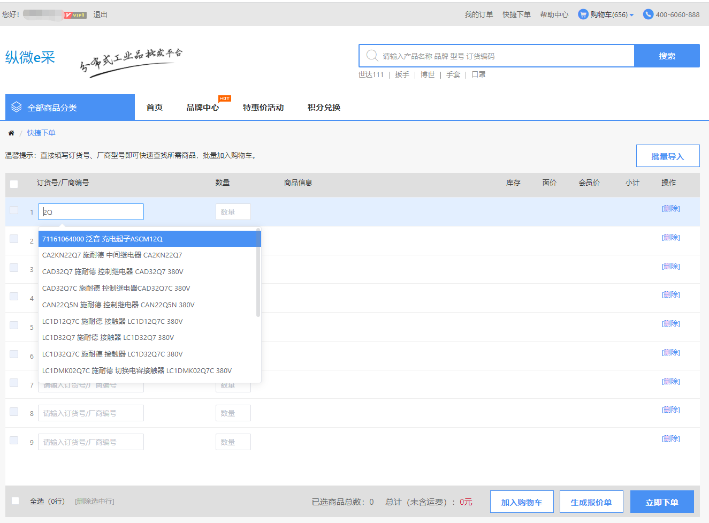Open the 特惠价活动 nav tab
709x523 pixels.
pos(263,108)
